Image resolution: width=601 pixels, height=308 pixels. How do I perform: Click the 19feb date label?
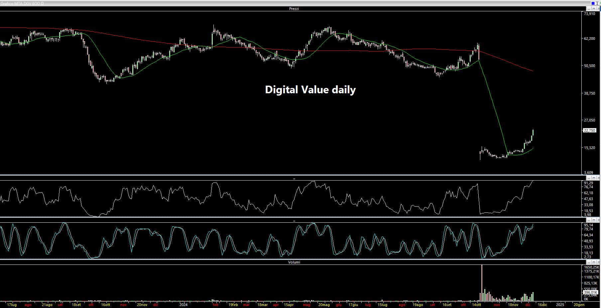point(233,305)
